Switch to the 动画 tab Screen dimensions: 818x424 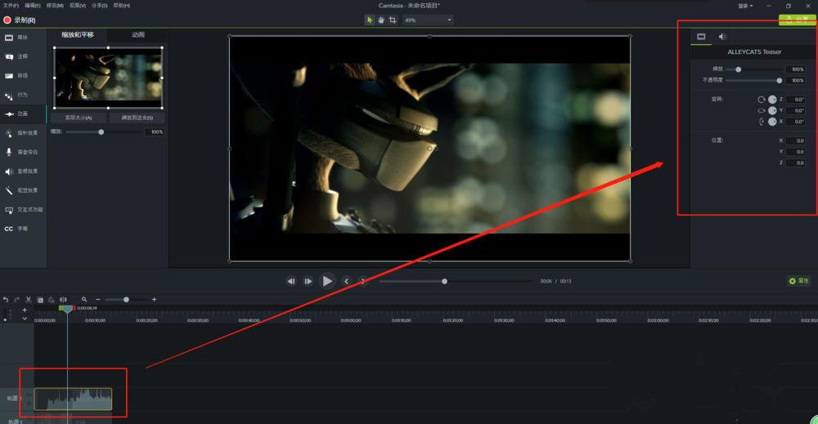138,35
